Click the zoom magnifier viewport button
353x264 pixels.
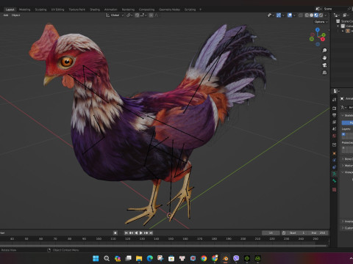(x=324, y=51)
